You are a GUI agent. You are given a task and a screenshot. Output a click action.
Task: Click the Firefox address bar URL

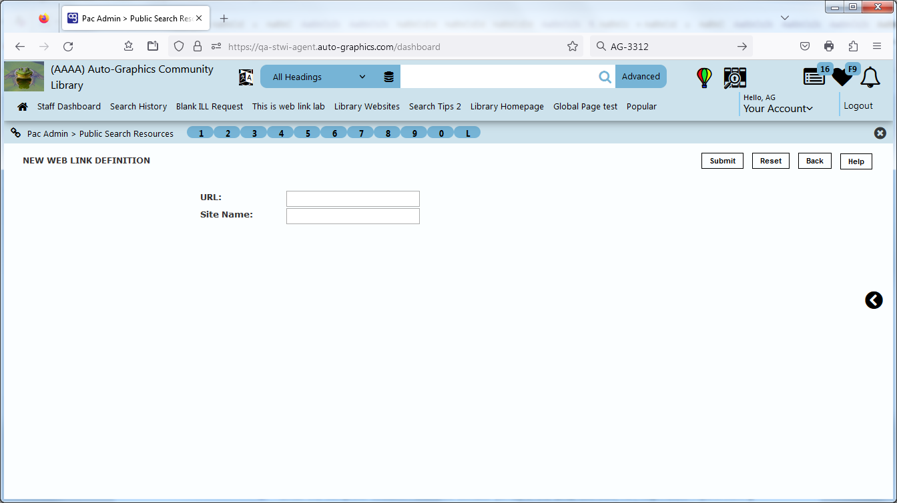334,47
